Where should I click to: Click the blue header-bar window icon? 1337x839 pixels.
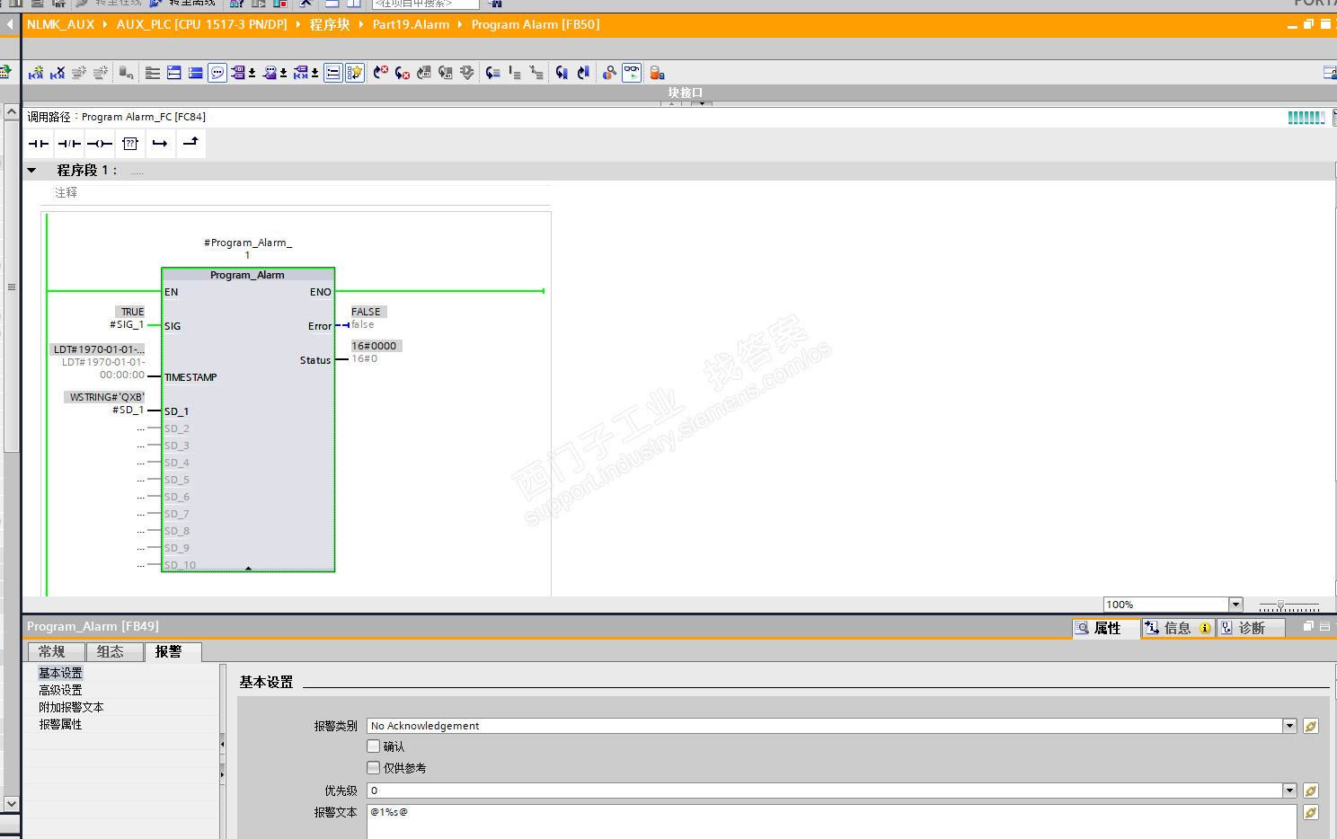174,73
